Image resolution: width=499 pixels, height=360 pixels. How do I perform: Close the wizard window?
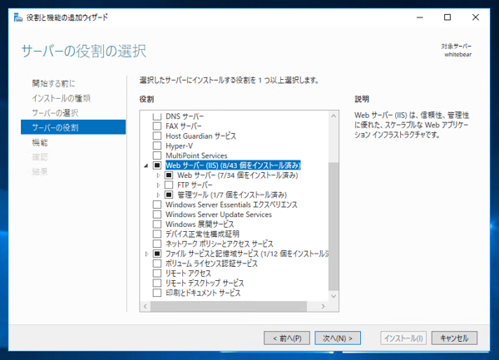(476, 17)
